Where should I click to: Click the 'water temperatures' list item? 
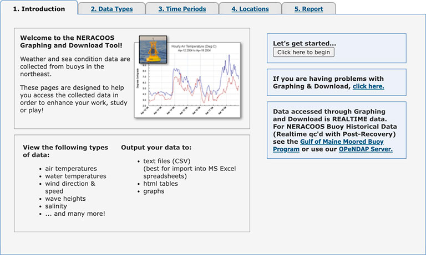75,176
